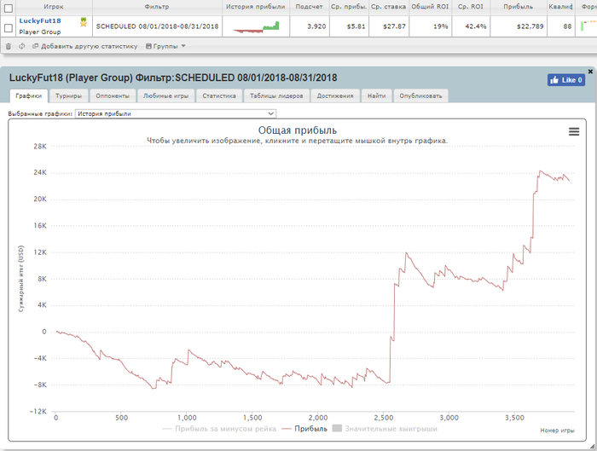The image size is (597, 451).
Task: Sort by the Игрок column header
Action: pos(53,7)
